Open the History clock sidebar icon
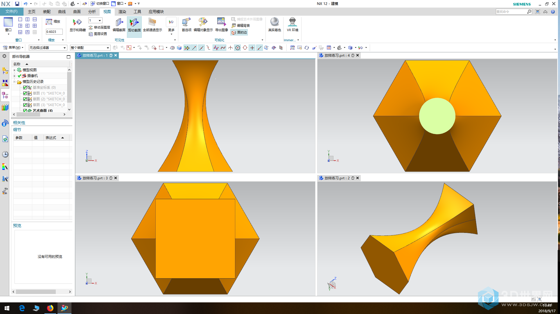Screen dimensions: 560x314 pyautogui.click(x=5, y=154)
